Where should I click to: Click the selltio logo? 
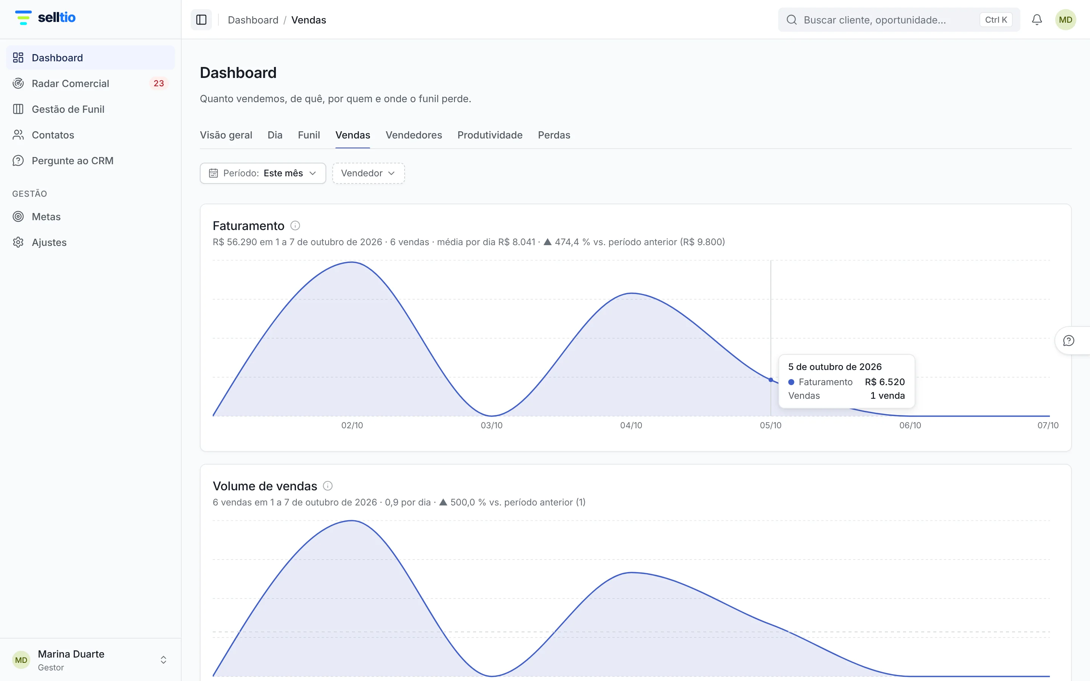coord(45,17)
